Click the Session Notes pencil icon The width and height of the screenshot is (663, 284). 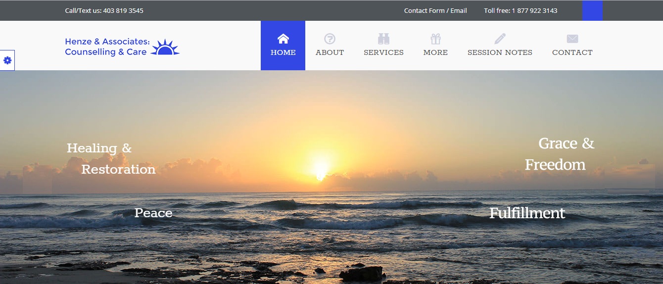[500, 39]
